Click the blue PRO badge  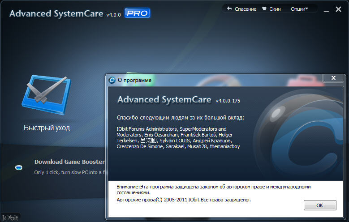[138, 13]
